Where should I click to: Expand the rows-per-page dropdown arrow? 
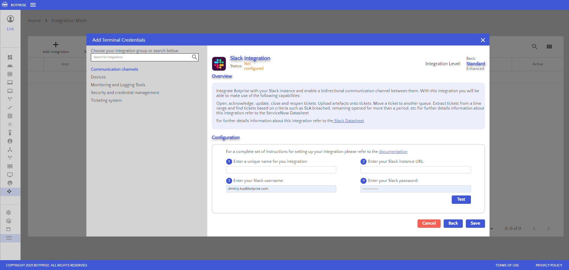click(x=492, y=229)
